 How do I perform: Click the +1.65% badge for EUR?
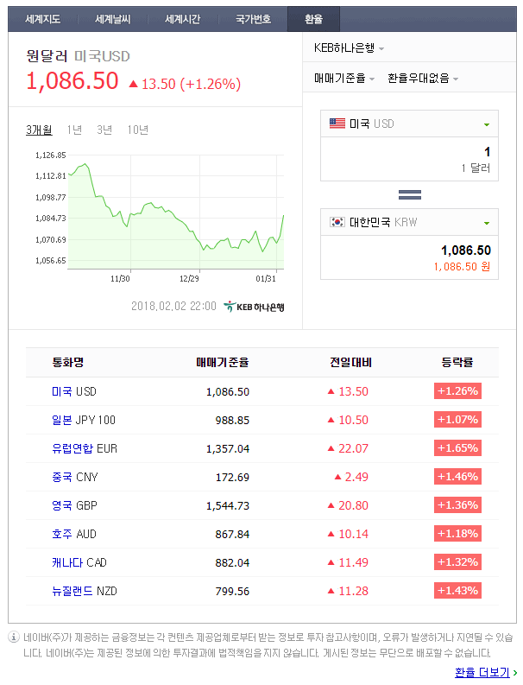457,448
